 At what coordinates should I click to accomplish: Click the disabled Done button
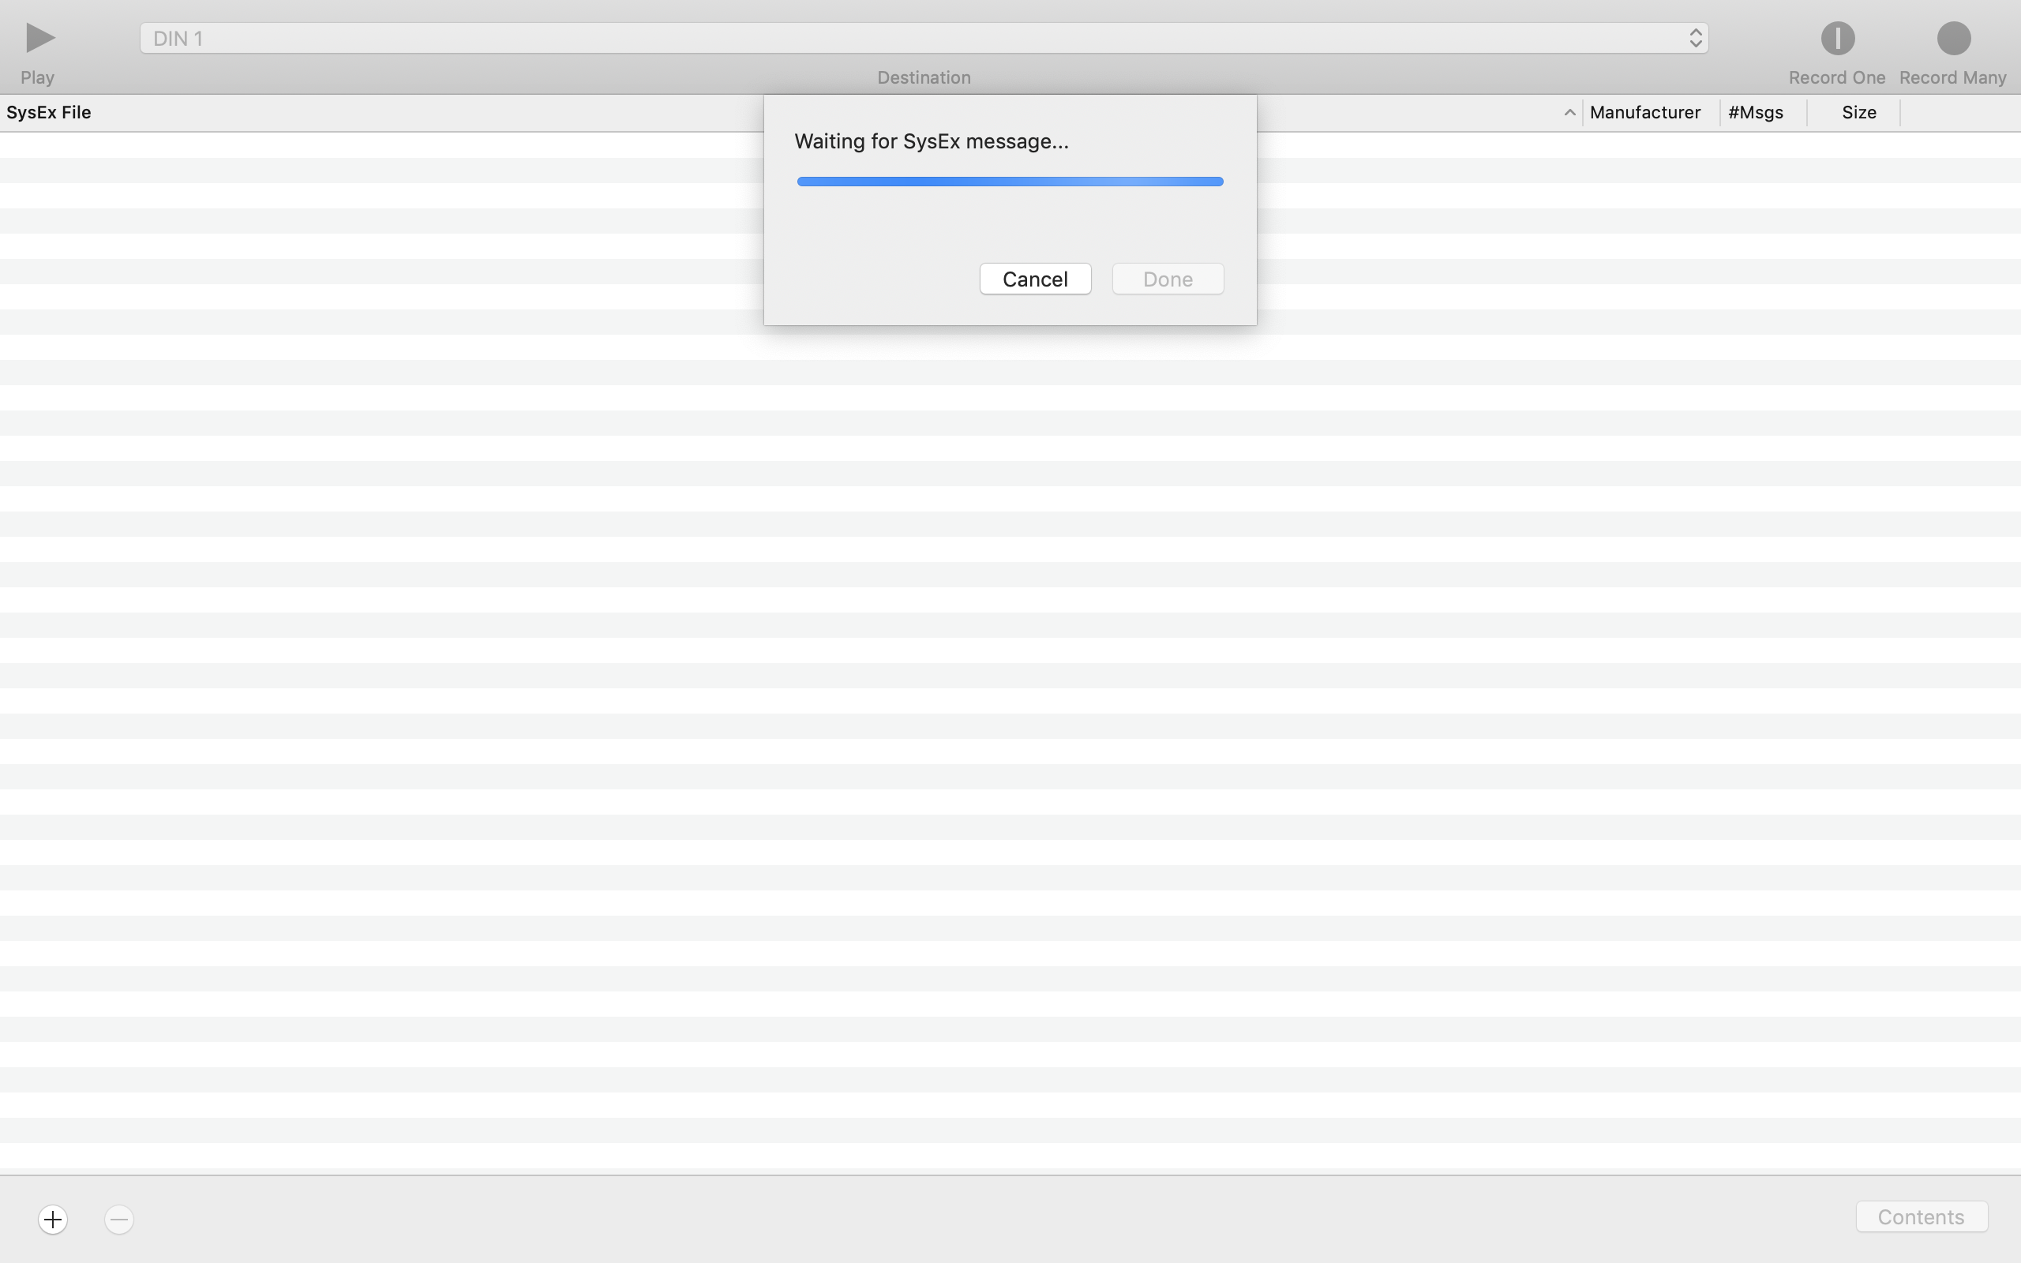pos(1168,279)
